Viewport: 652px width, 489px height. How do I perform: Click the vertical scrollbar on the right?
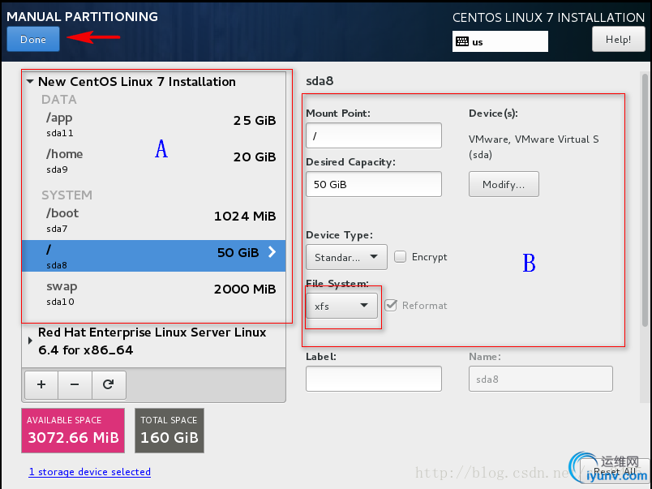pos(645,199)
